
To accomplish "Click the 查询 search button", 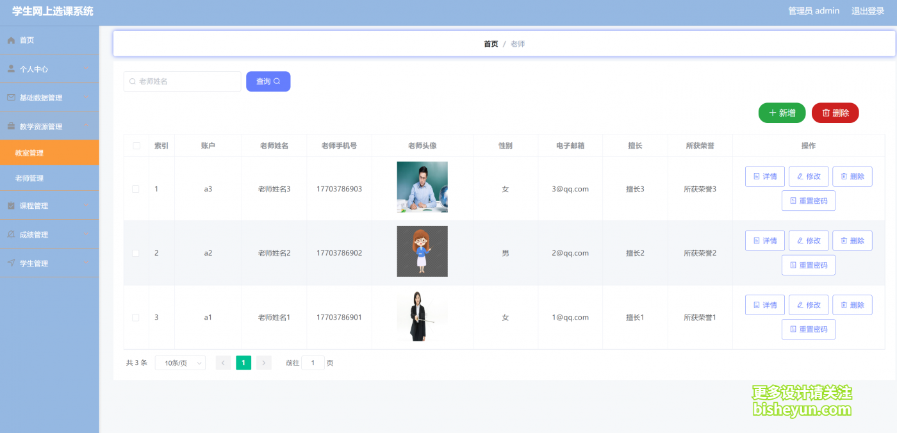I will tap(268, 81).
